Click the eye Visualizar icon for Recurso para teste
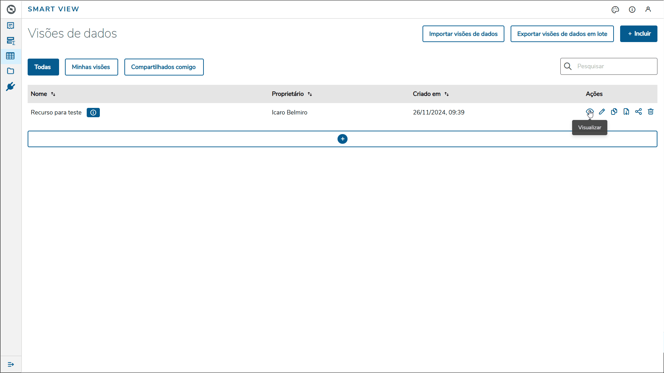This screenshot has width=664, height=373. [x=589, y=112]
